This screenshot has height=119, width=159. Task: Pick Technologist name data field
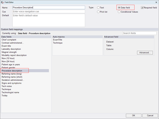point(10,93)
